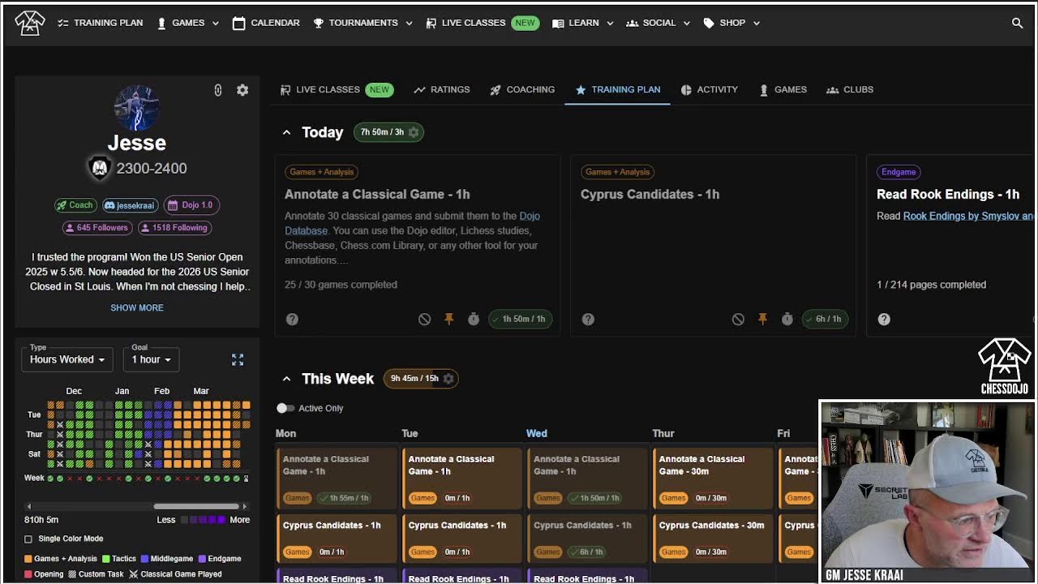Switch to the Games profile tab
The height and width of the screenshot is (584, 1038).
783,89
